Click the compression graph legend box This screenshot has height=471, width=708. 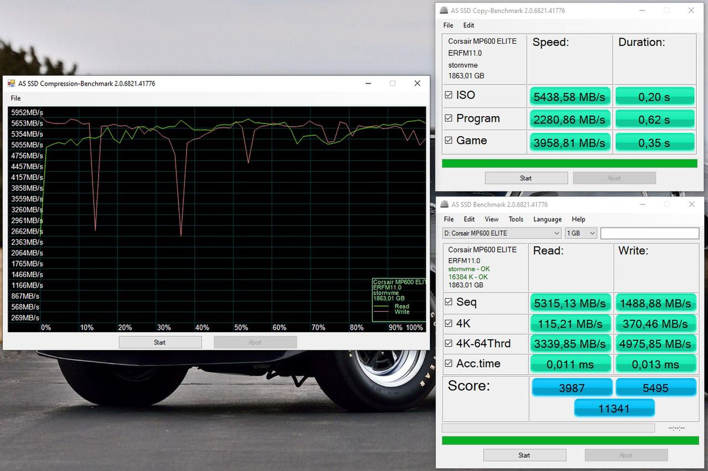[x=399, y=299]
